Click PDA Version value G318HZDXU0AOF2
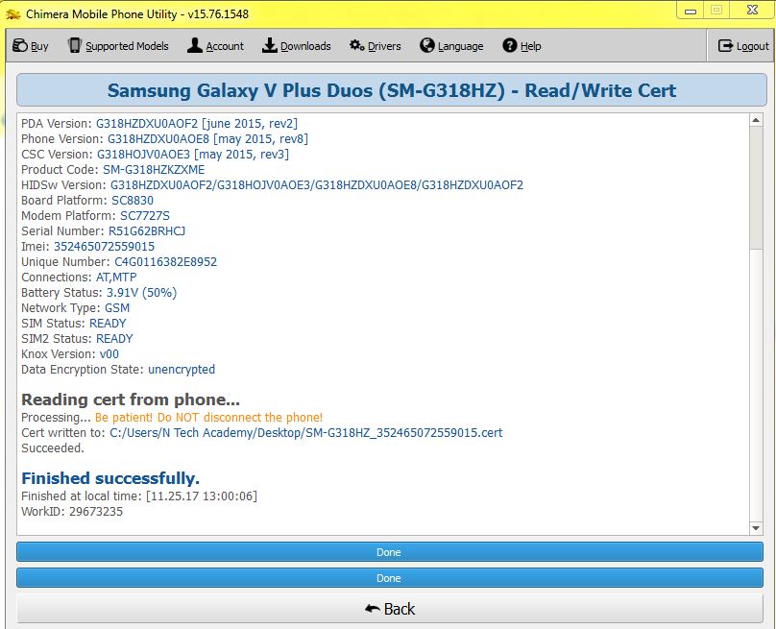 [x=147, y=124]
